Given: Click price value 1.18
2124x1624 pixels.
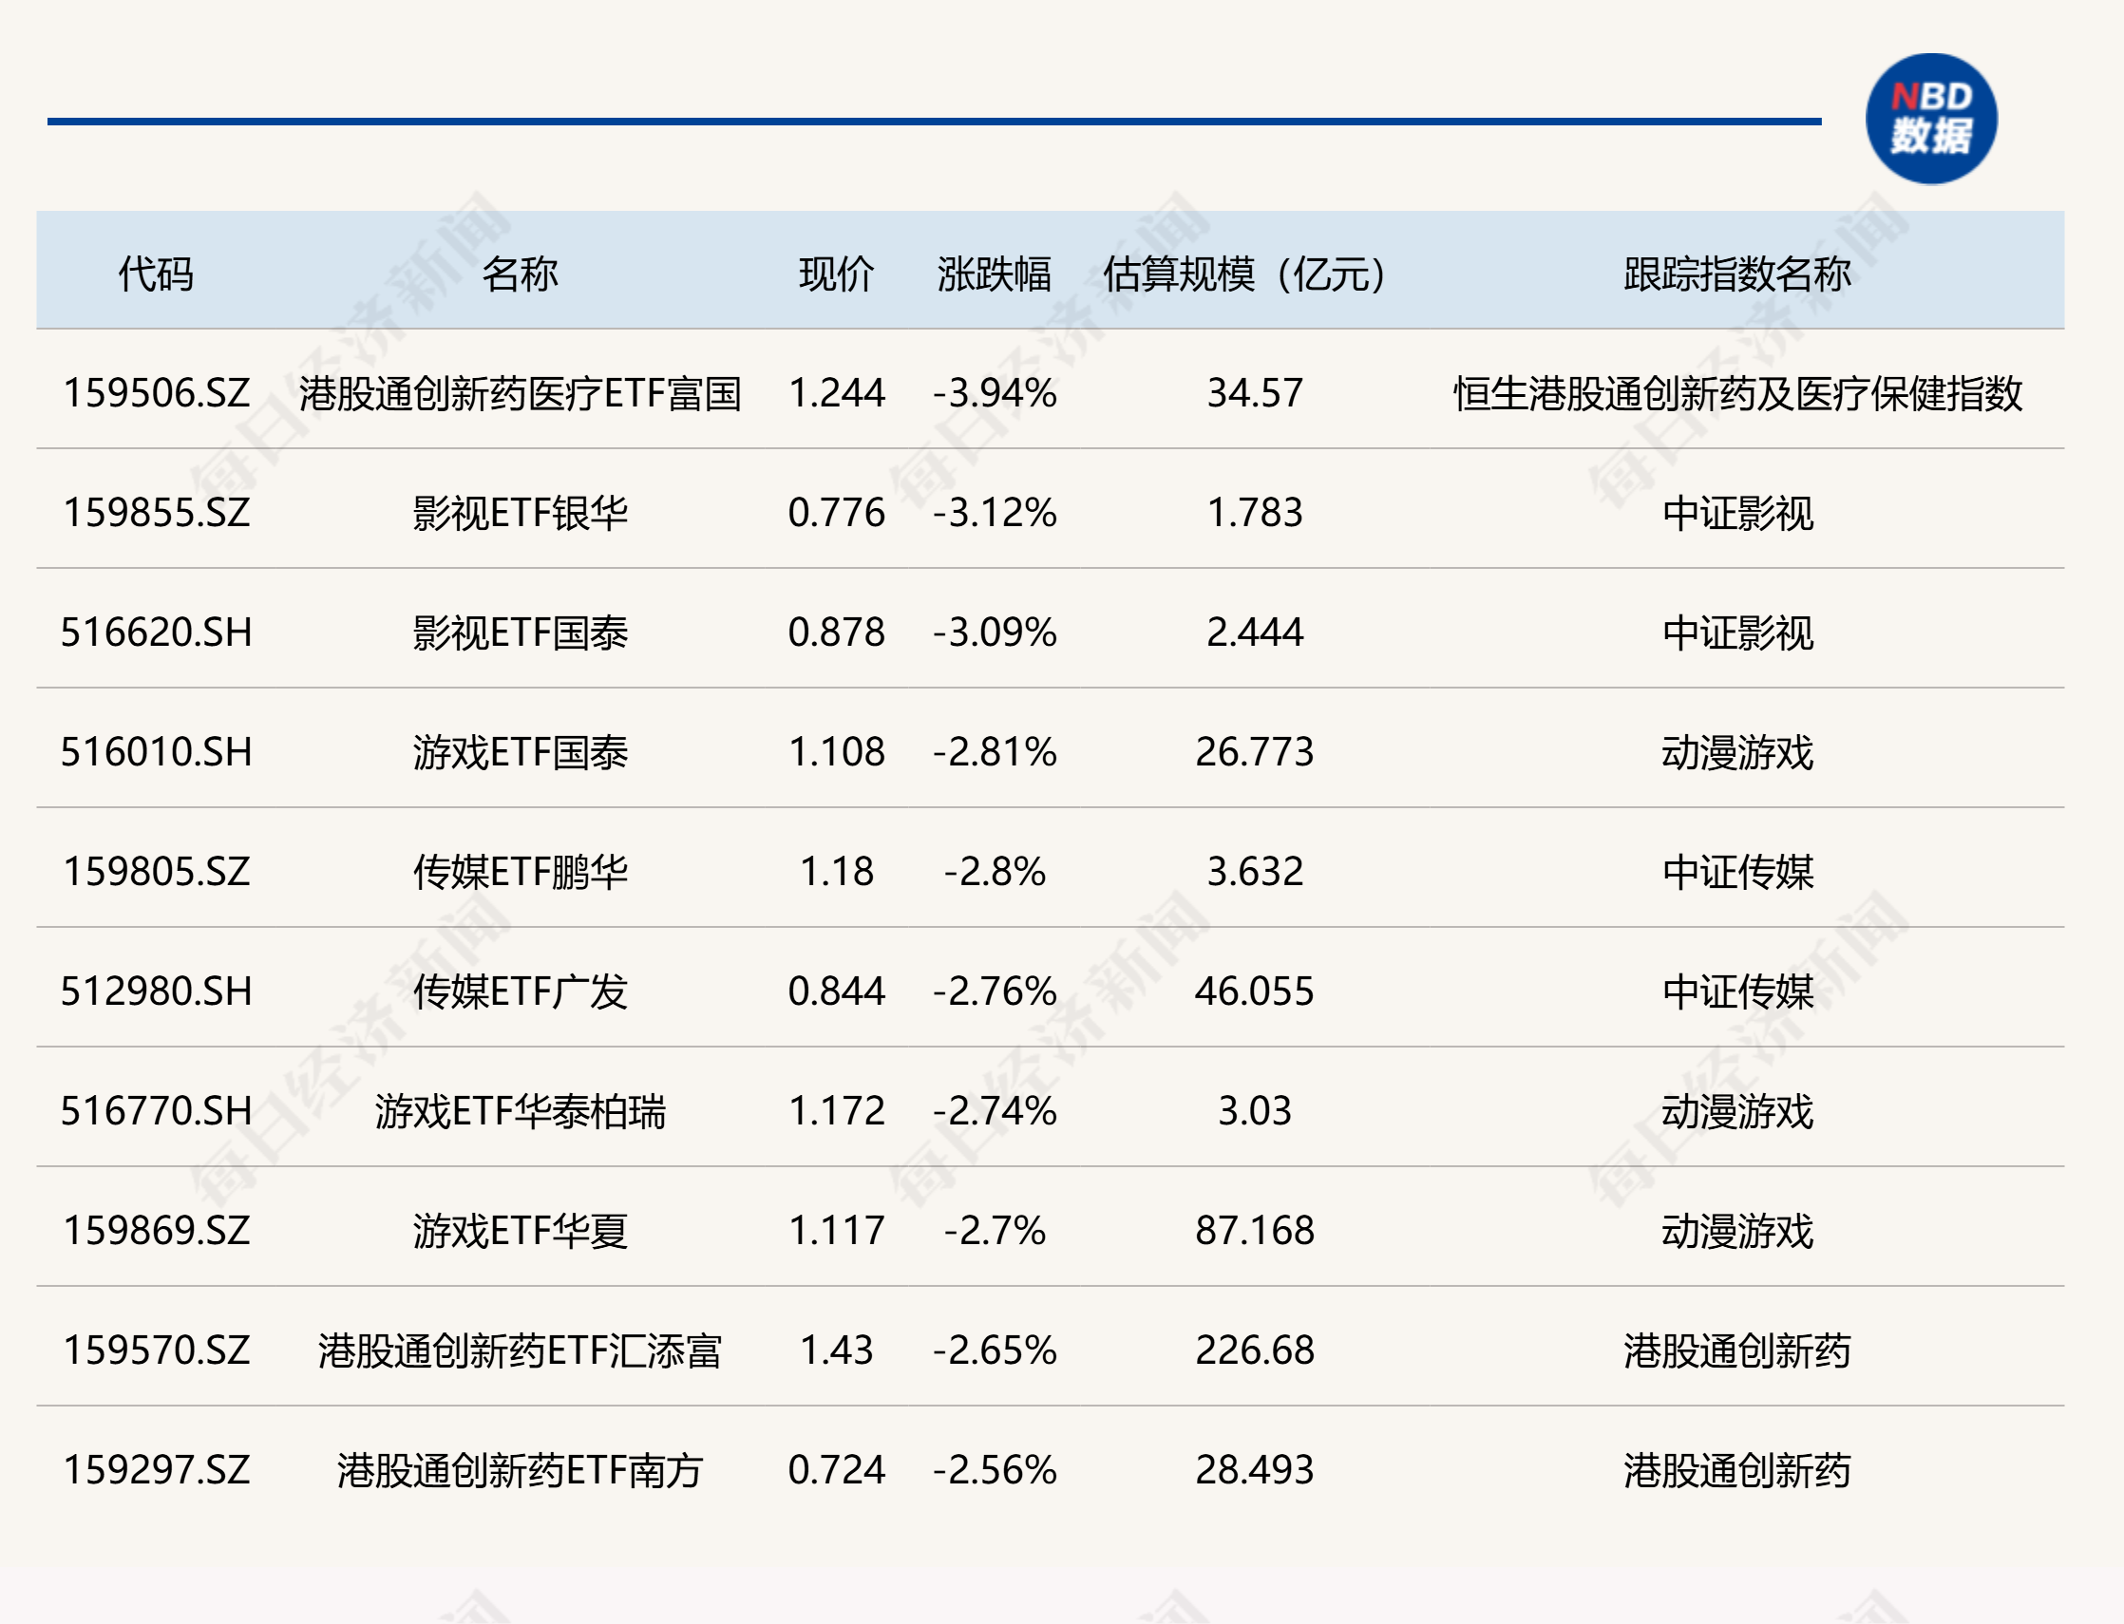Looking at the screenshot, I should (x=836, y=873).
